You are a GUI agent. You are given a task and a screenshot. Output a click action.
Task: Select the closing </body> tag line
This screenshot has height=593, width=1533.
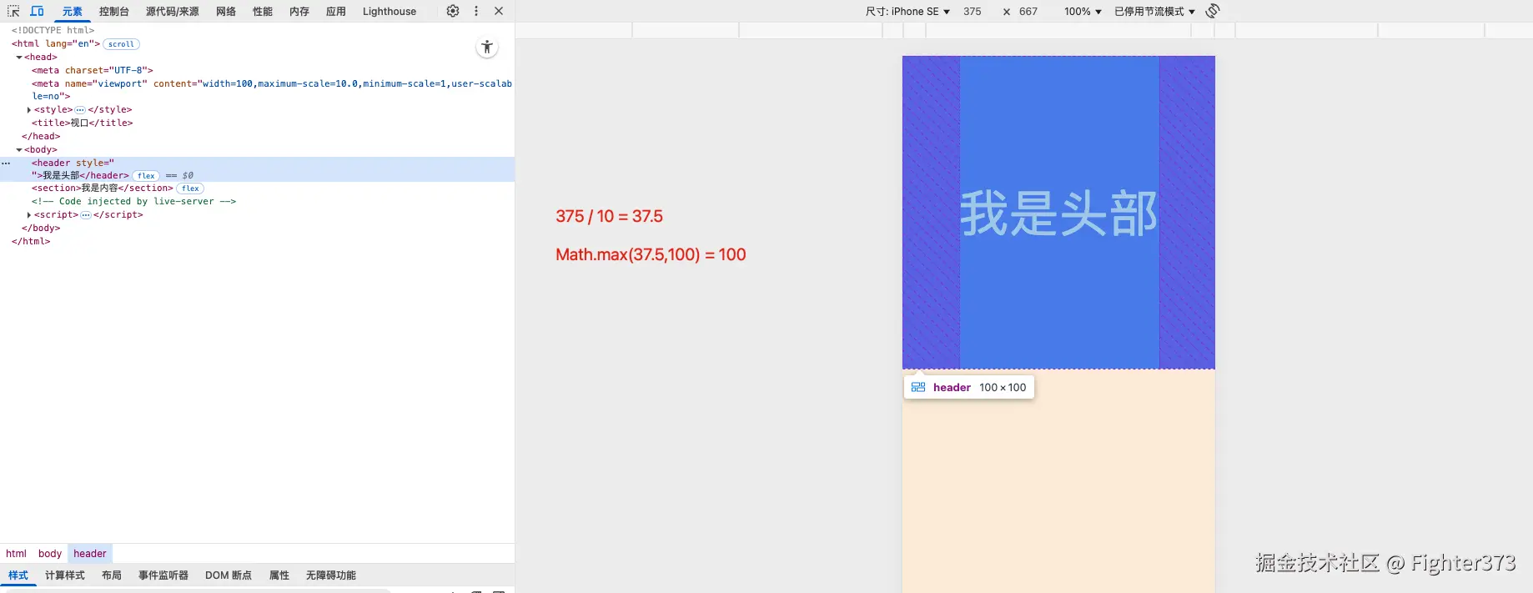pyautogui.click(x=41, y=229)
